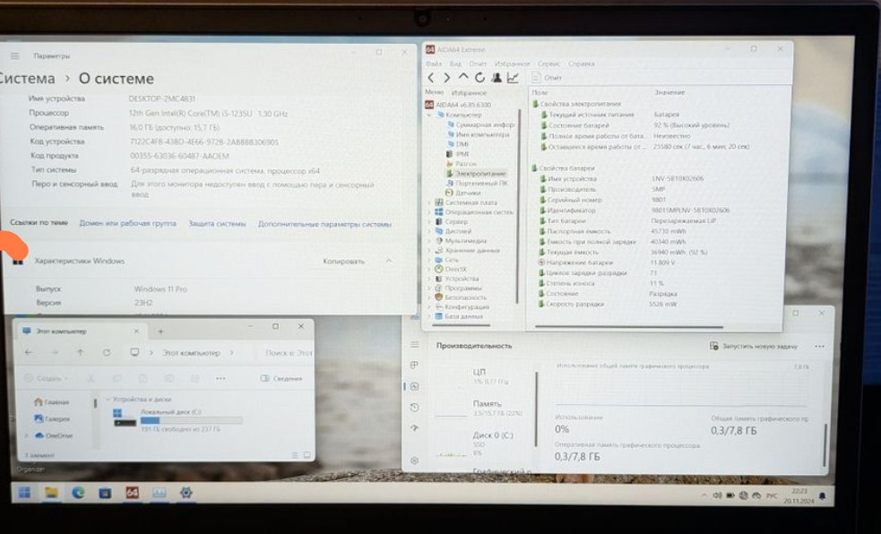Open the Сервис menu in AIDA64
Image resolution: width=881 pixels, height=534 pixels.
(x=549, y=65)
